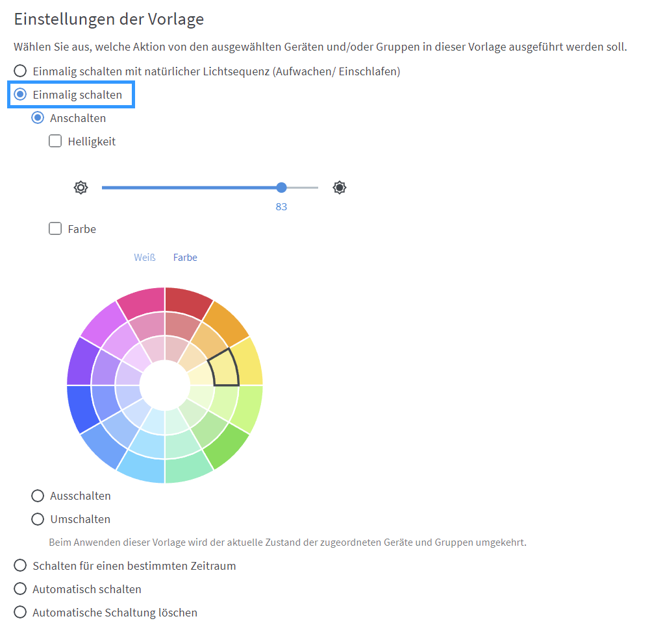Click the white center of color wheel
Viewport: 663px width, 634px height.
point(165,385)
